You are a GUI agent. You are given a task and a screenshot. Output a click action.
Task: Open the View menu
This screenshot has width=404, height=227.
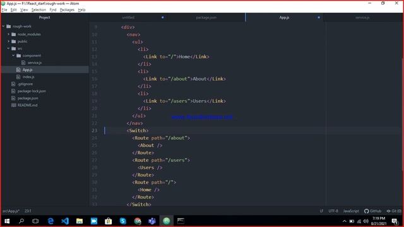(24, 10)
